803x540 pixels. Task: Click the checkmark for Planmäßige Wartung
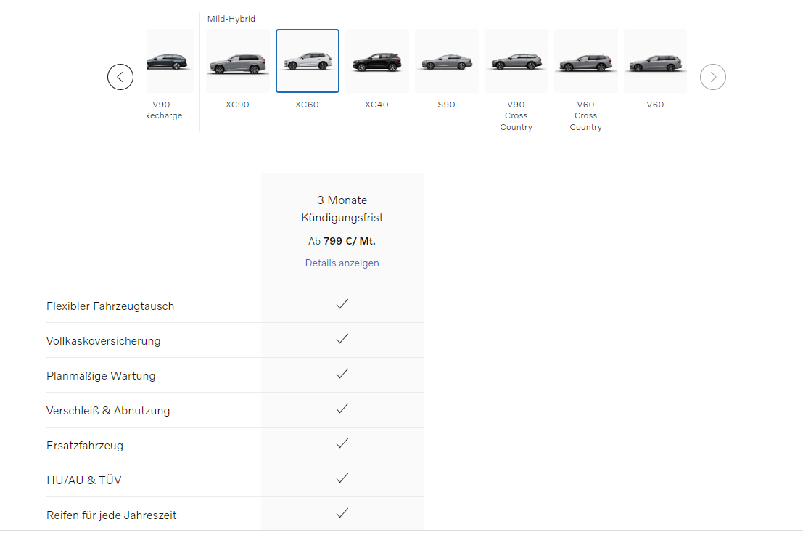342,374
